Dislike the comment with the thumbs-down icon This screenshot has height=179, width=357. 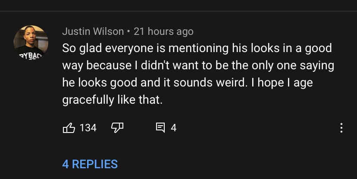[118, 128]
